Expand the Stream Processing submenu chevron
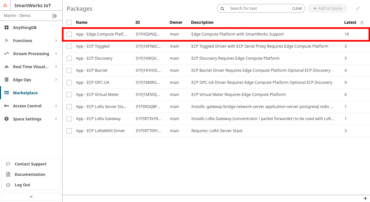The width and height of the screenshot is (370, 202). (56, 54)
